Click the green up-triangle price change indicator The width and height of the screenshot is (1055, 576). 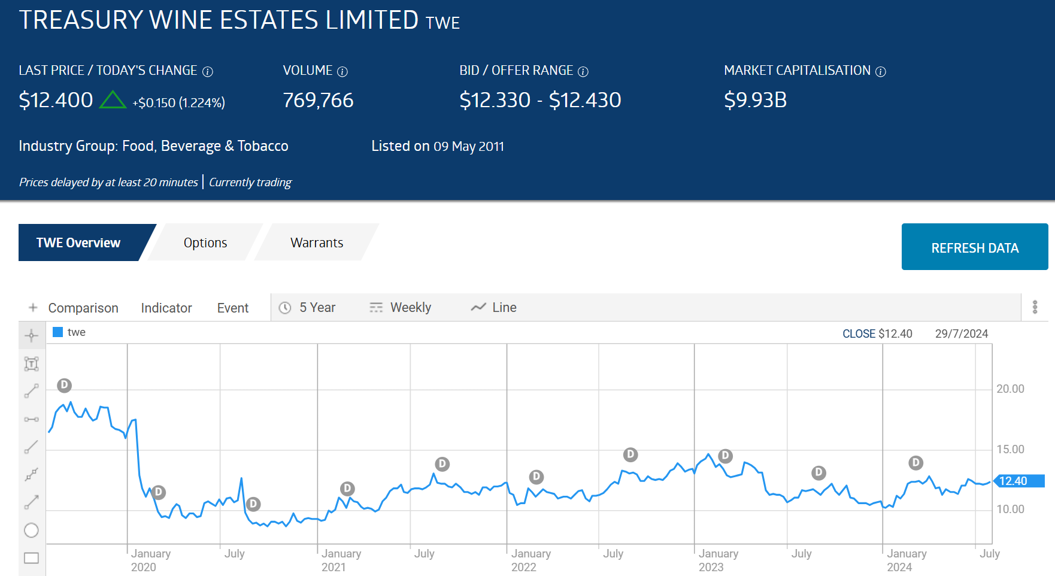tap(113, 99)
